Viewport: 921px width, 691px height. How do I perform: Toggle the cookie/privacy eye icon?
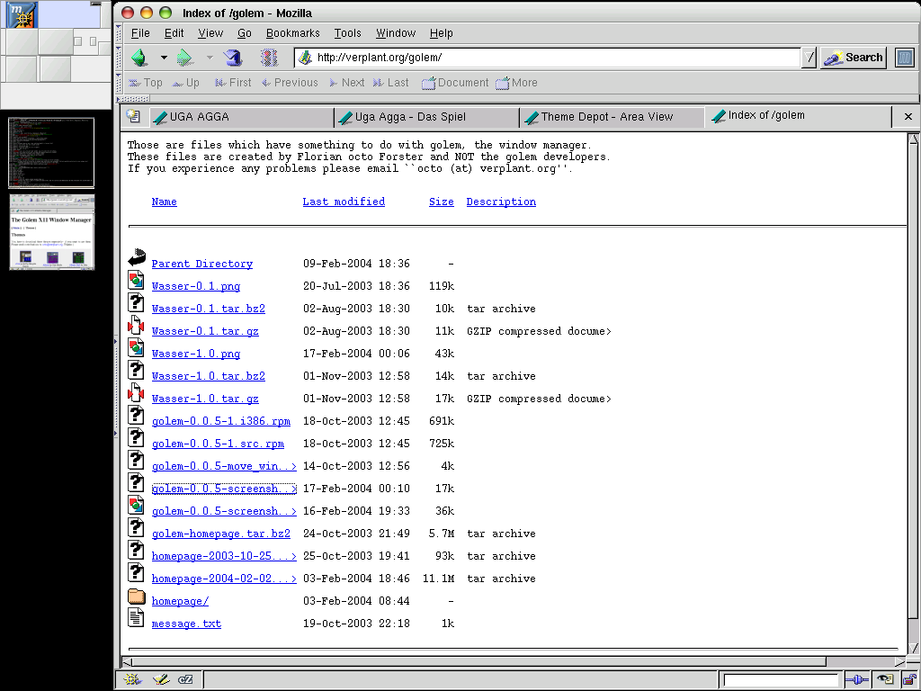click(886, 679)
